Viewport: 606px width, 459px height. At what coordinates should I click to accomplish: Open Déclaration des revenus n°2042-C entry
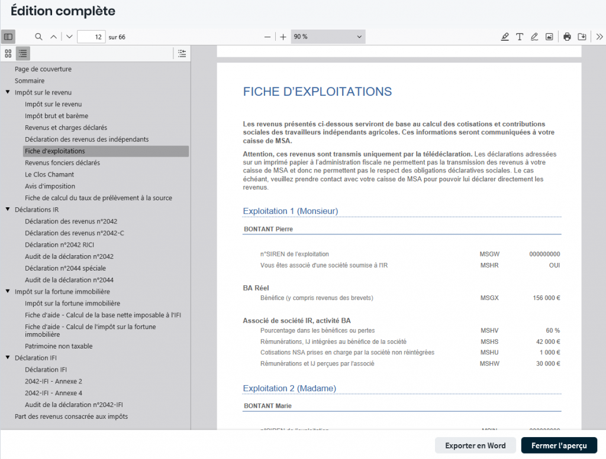click(75, 233)
